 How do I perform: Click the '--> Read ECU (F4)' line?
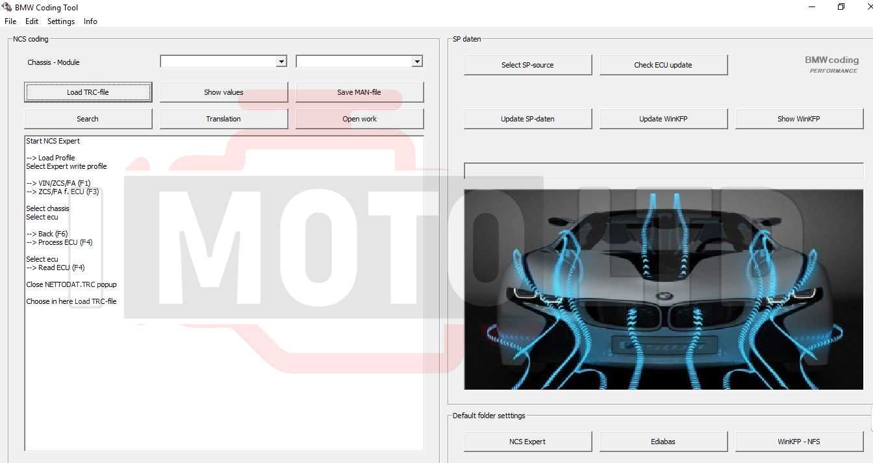(x=56, y=268)
